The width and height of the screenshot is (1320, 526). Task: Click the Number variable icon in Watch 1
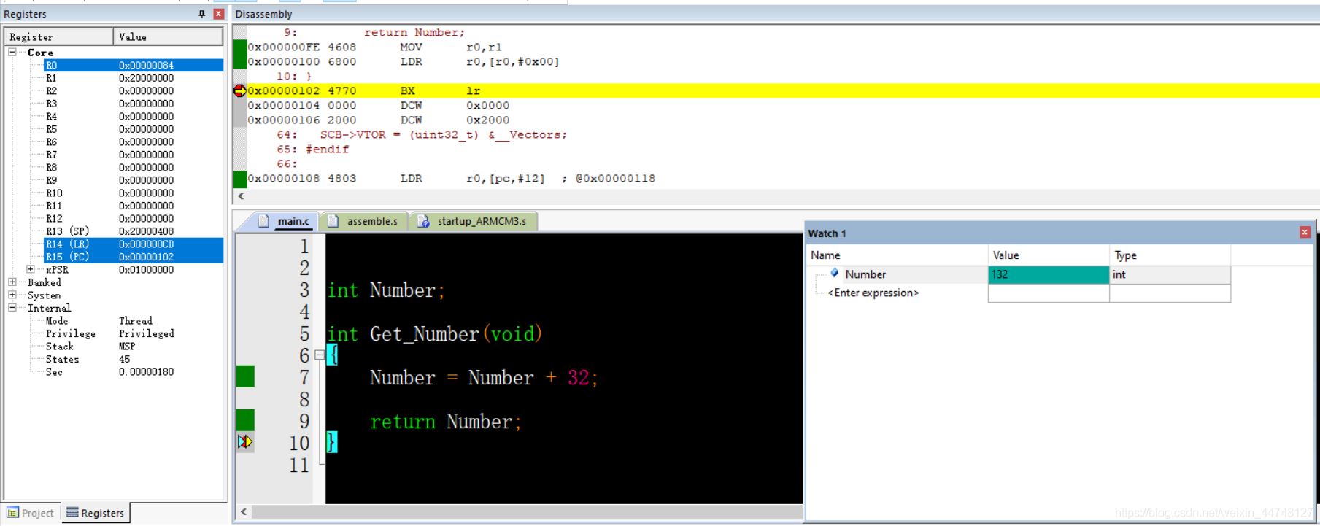click(835, 274)
